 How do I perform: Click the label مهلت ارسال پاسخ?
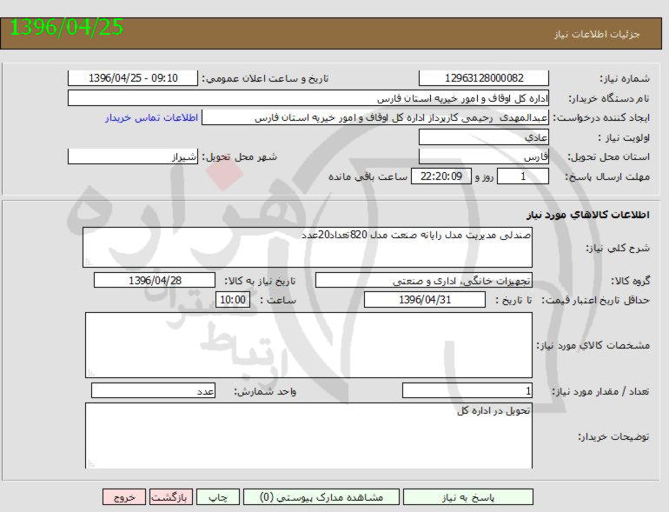[x=607, y=176]
